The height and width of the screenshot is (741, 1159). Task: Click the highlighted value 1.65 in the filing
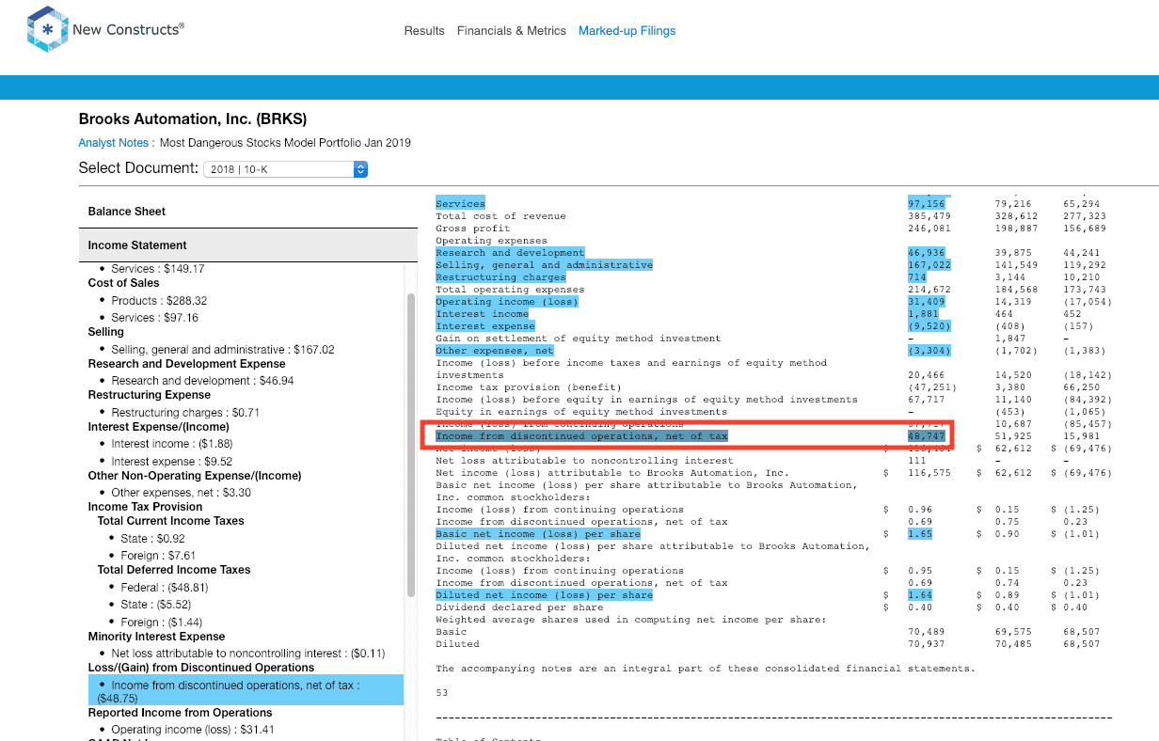click(919, 534)
